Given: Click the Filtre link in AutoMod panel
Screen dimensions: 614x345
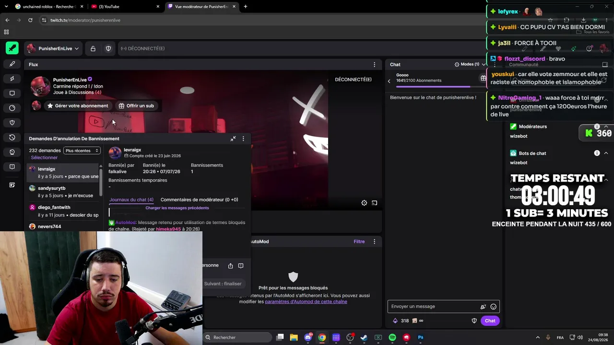Looking at the screenshot, I should [359, 241].
